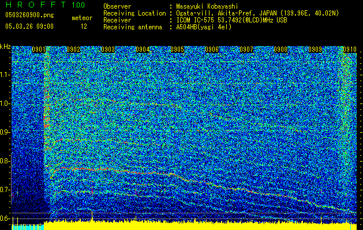This screenshot has width=363, height=230.
Task: Click the 0908 time marker
Action: [x=280, y=49]
